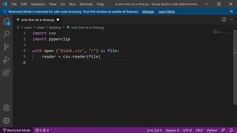The image size is (237, 133).
Task: Open the Go menu
Action: [63, 4]
